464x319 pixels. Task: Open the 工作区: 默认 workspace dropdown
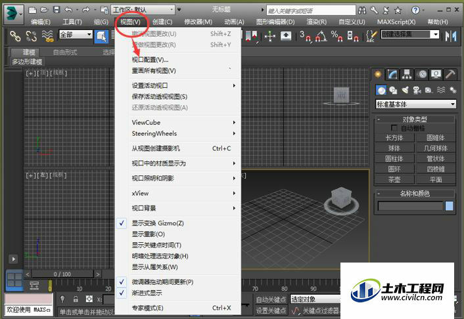pos(143,10)
